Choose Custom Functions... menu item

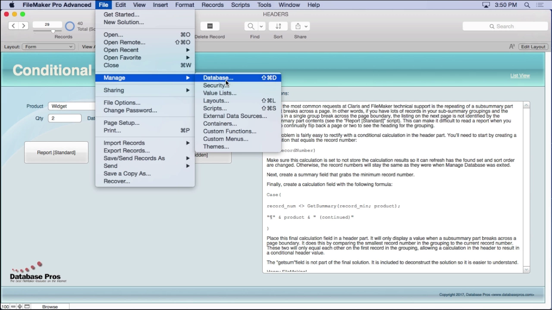tap(238, 131)
